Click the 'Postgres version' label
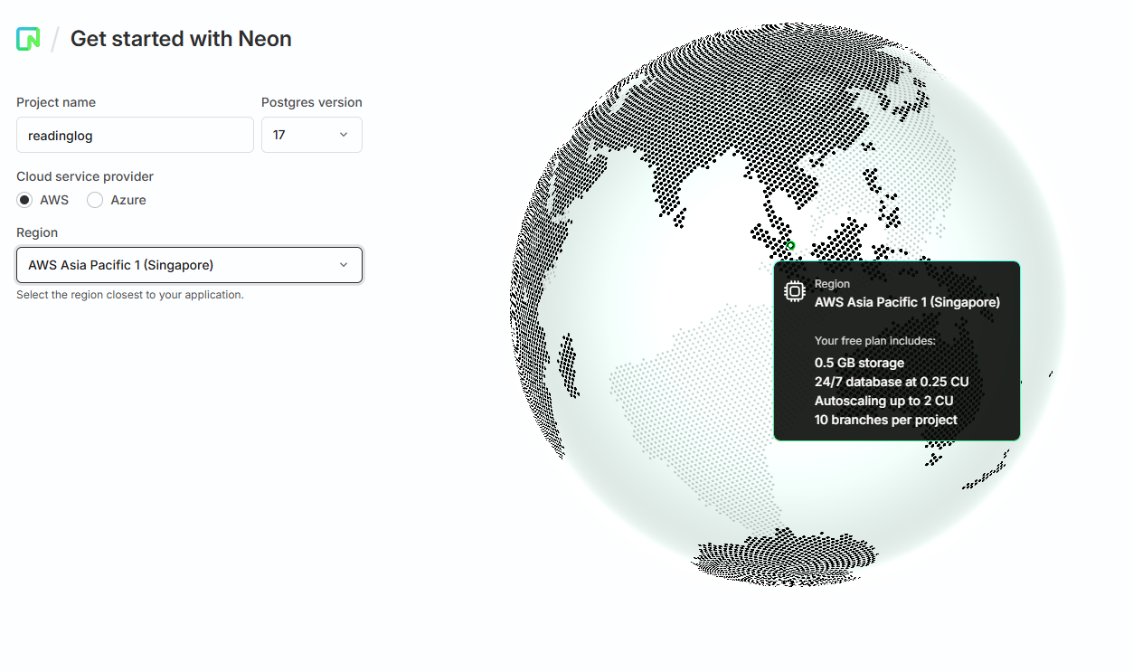Screen dimensions: 1133x672 point(312,102)
